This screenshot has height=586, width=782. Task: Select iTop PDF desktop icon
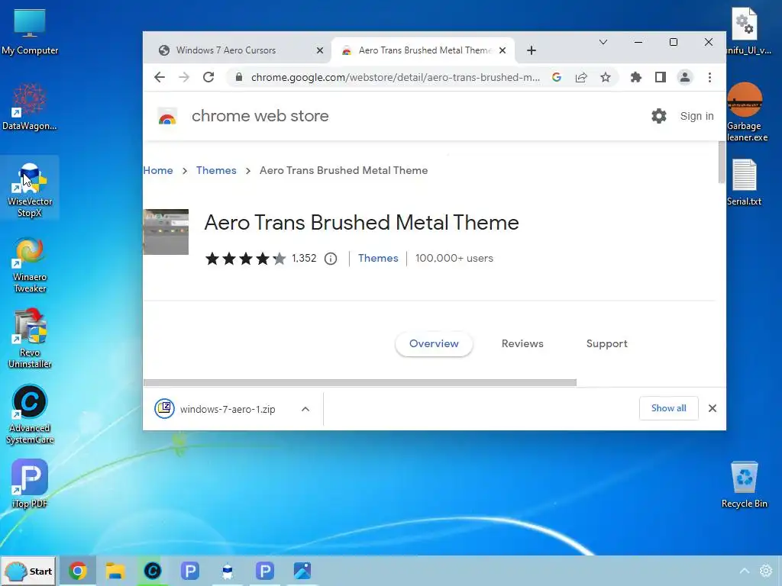[30, 483]
